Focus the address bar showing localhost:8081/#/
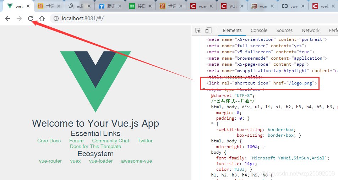This screenshot has width=338, height=180. click(194, 18)
